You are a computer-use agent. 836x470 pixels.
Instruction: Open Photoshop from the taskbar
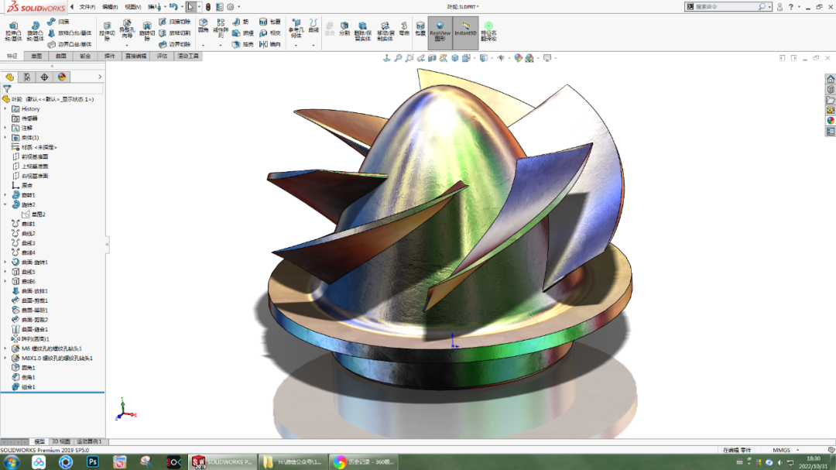point(91,460)
